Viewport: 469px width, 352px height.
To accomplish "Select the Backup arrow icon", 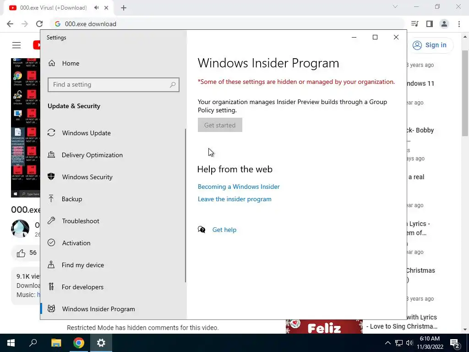I will tap(51, 199).
